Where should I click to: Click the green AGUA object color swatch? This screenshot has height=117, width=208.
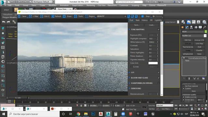tap(206, 32)
